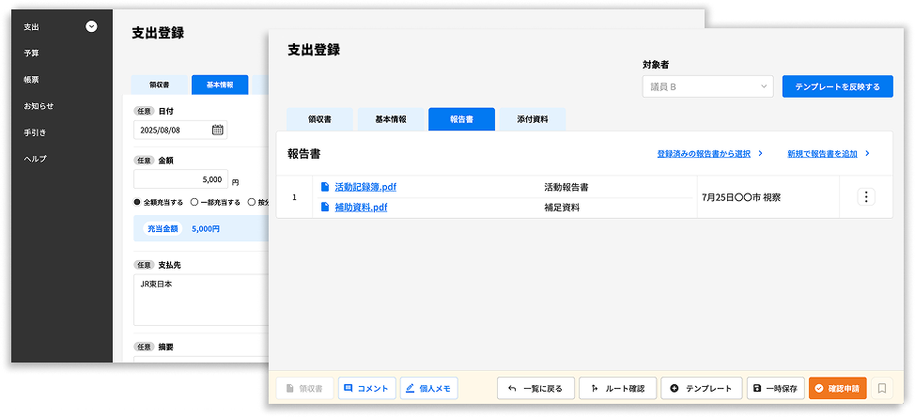
Task: Click the orange 確認申請 button
Action: point(837,389)
